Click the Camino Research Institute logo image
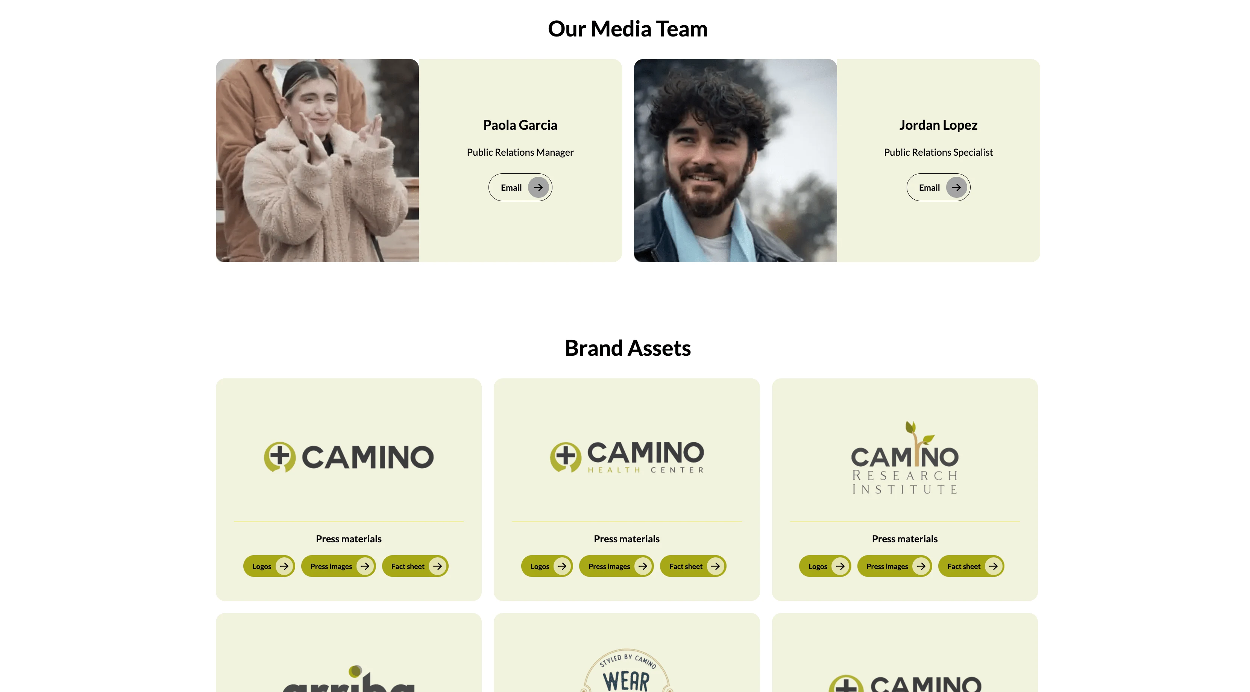Viewport: 1250px width, 692px height. coord(904,458)
